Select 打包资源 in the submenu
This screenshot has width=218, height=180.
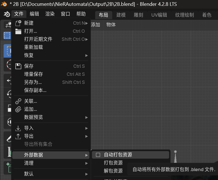coord(113,163)
